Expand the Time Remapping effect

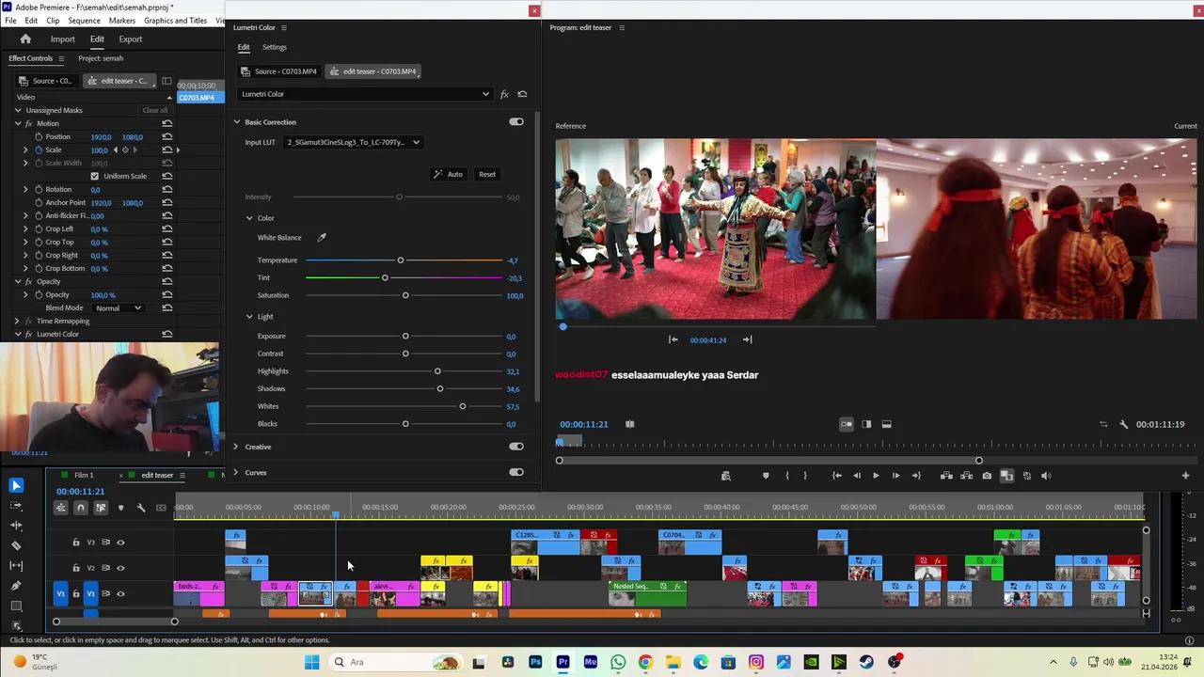pos(18,322)
